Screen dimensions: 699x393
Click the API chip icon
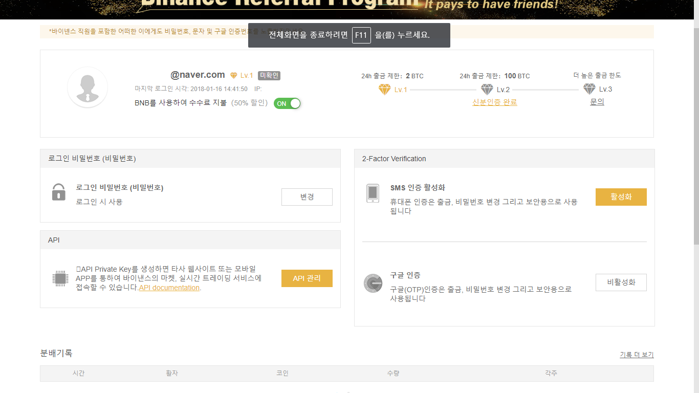click(x=60, y=278)
